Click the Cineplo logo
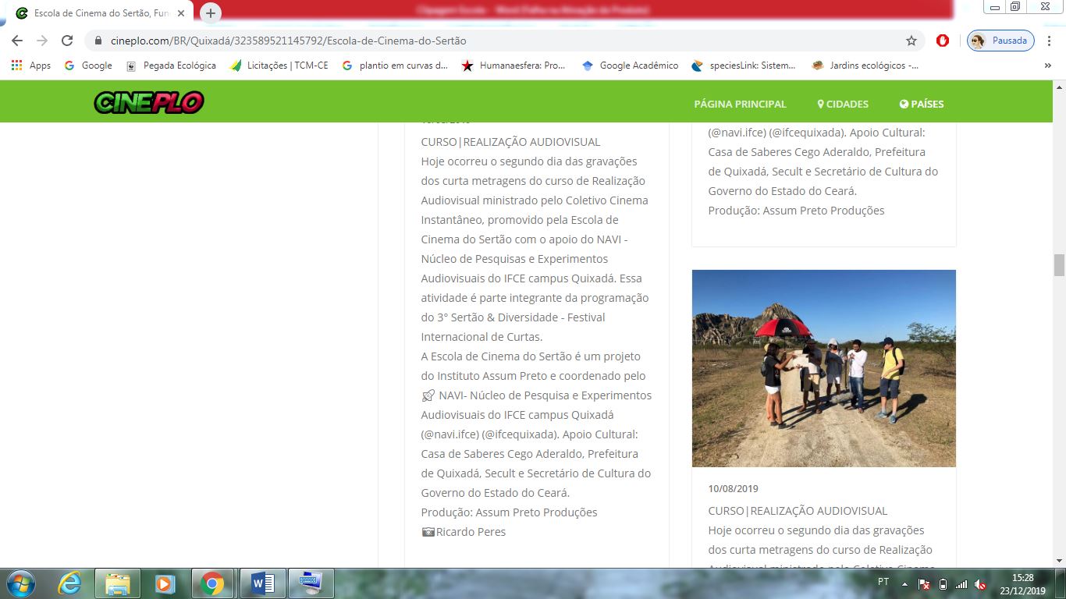This screenshot has width=1066, height=599. pos(148,102)
